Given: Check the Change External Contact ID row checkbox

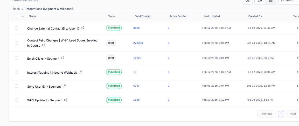Looking at the screenshot, I should (16, 28).
